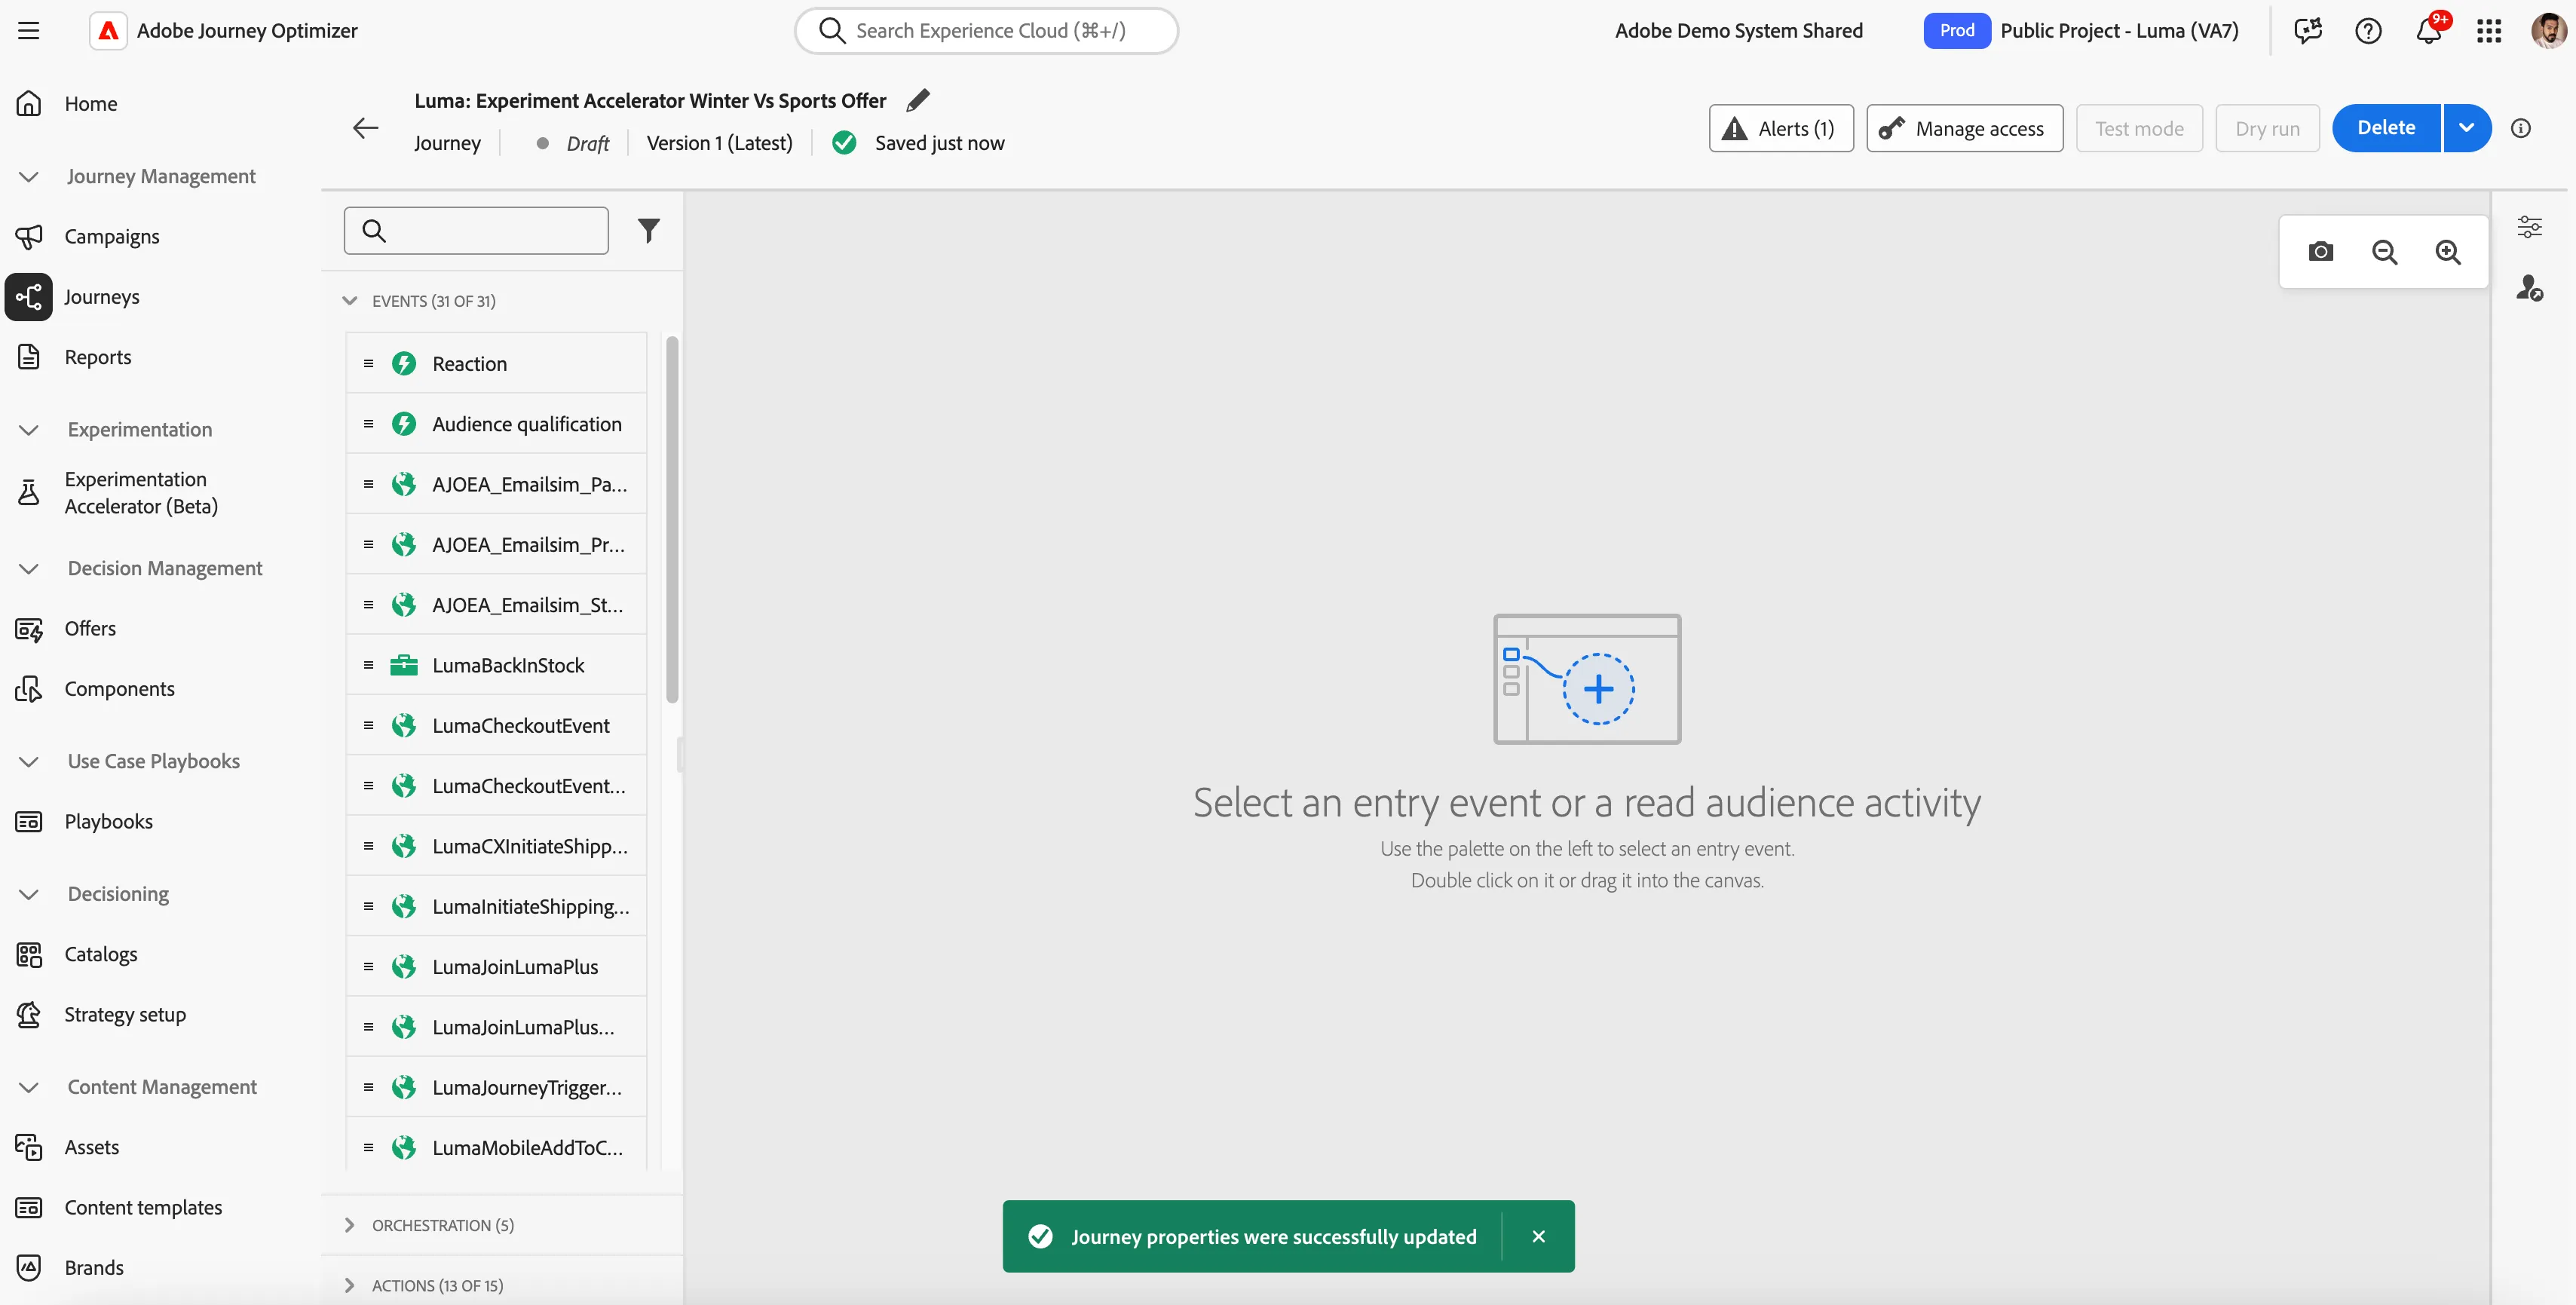Image resolution: width=2576 pixels, height=1305 pixels.
Task: Collapse the Experimentation section
Action: [x=29, y=430]
